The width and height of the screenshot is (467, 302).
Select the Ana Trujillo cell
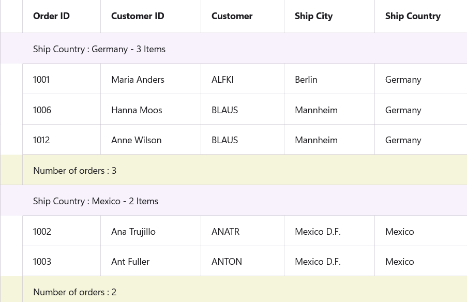click(x=133, y=231)
